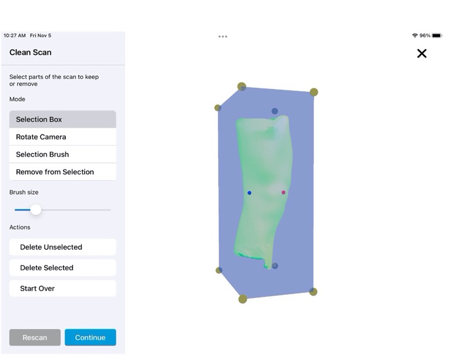Select the Selection Box mode
474x355 pixels.
tap(63, 119)
